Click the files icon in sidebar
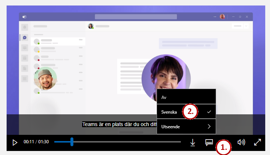The image size is (270, 155). tap(25, 68)
